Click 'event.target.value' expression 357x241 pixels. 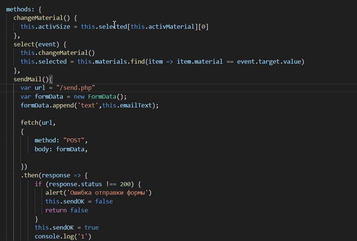pos(269,62)
